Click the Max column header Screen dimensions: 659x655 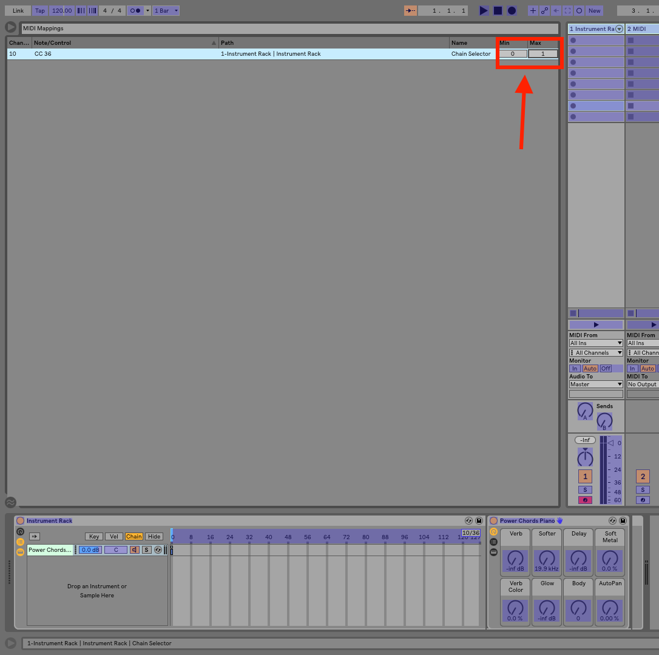(x=542, y=42)
